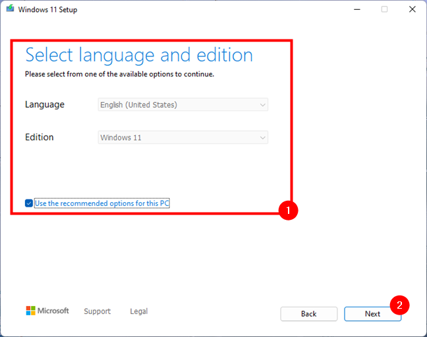Minimize the Windows 11 Setup window
Screen dimensions: 427x337
[x=357, y=9]
